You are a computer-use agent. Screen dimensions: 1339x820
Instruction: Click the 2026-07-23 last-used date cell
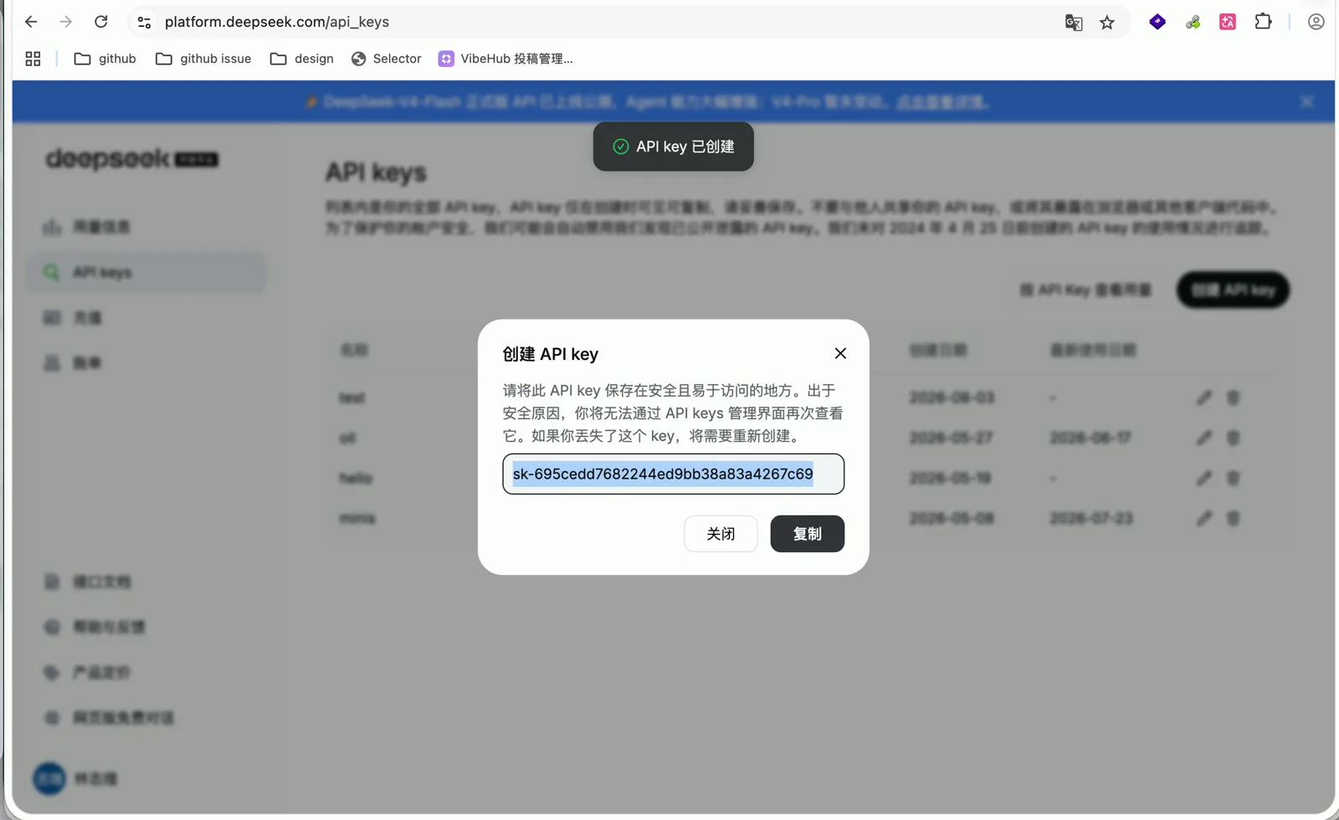tap(1091, 518)
